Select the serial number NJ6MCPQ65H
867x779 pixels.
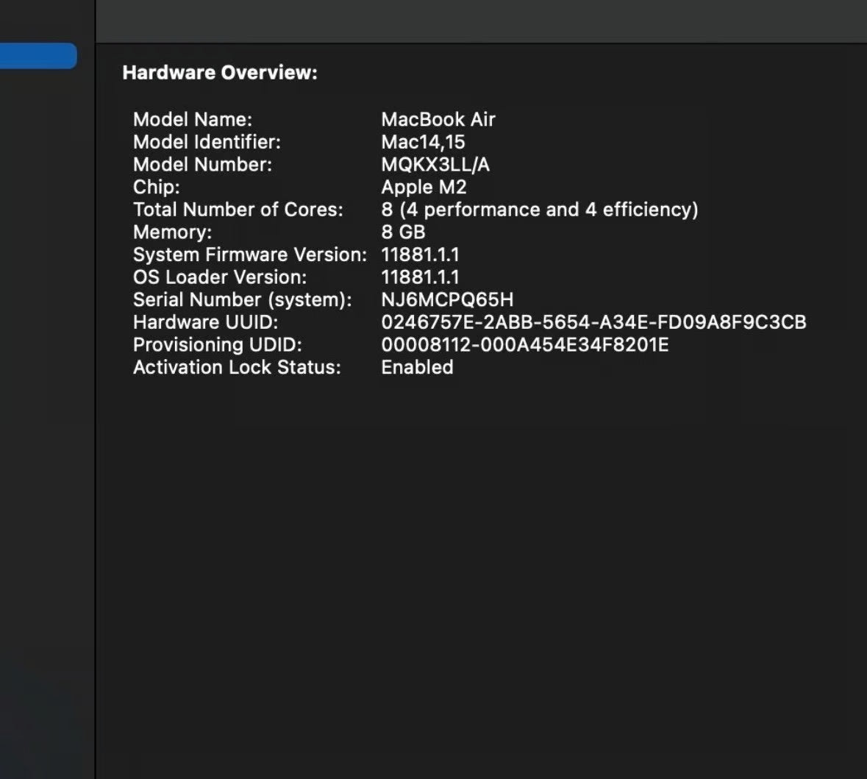(x=447, y=300)
